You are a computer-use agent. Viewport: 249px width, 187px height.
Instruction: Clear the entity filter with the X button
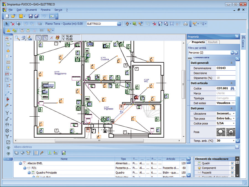(x=236, y=53)
